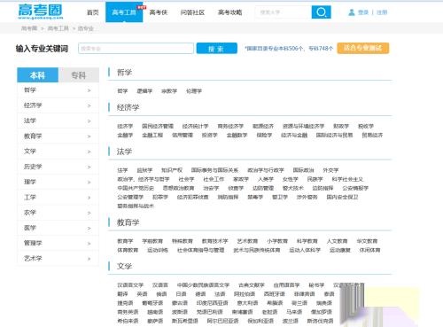Screen dimensions: 443x327
Task: Open the 阿拉伯语 major link
Action: pos(245,294)
